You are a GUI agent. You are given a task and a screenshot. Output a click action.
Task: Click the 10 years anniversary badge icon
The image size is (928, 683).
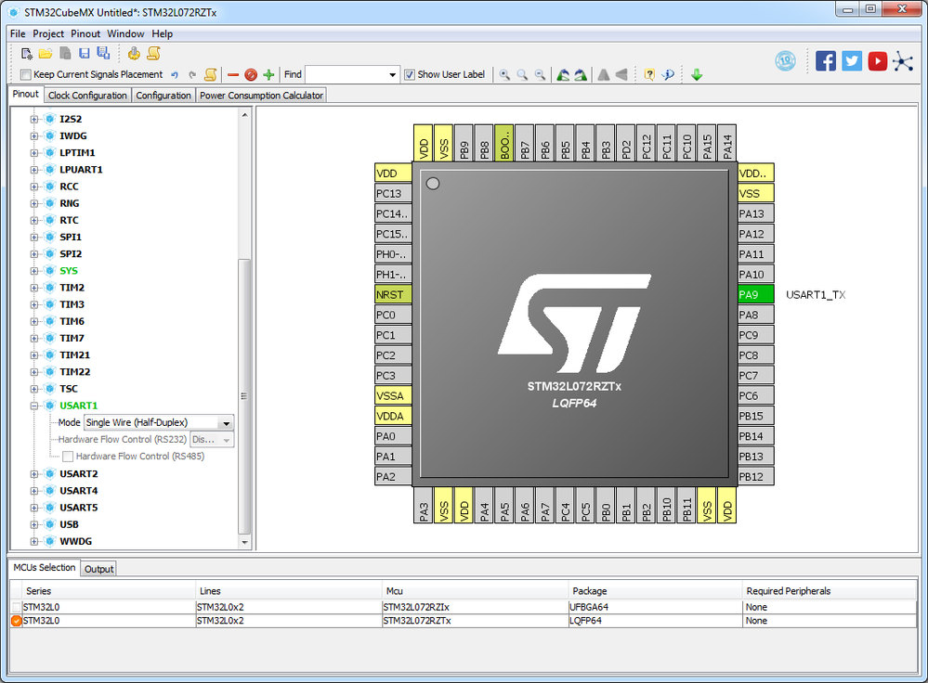(x=785, y=61)
